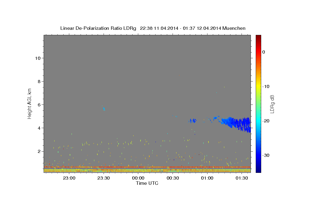Click the height tick label 8
The image size is (310, 207).
coord(39,81)
